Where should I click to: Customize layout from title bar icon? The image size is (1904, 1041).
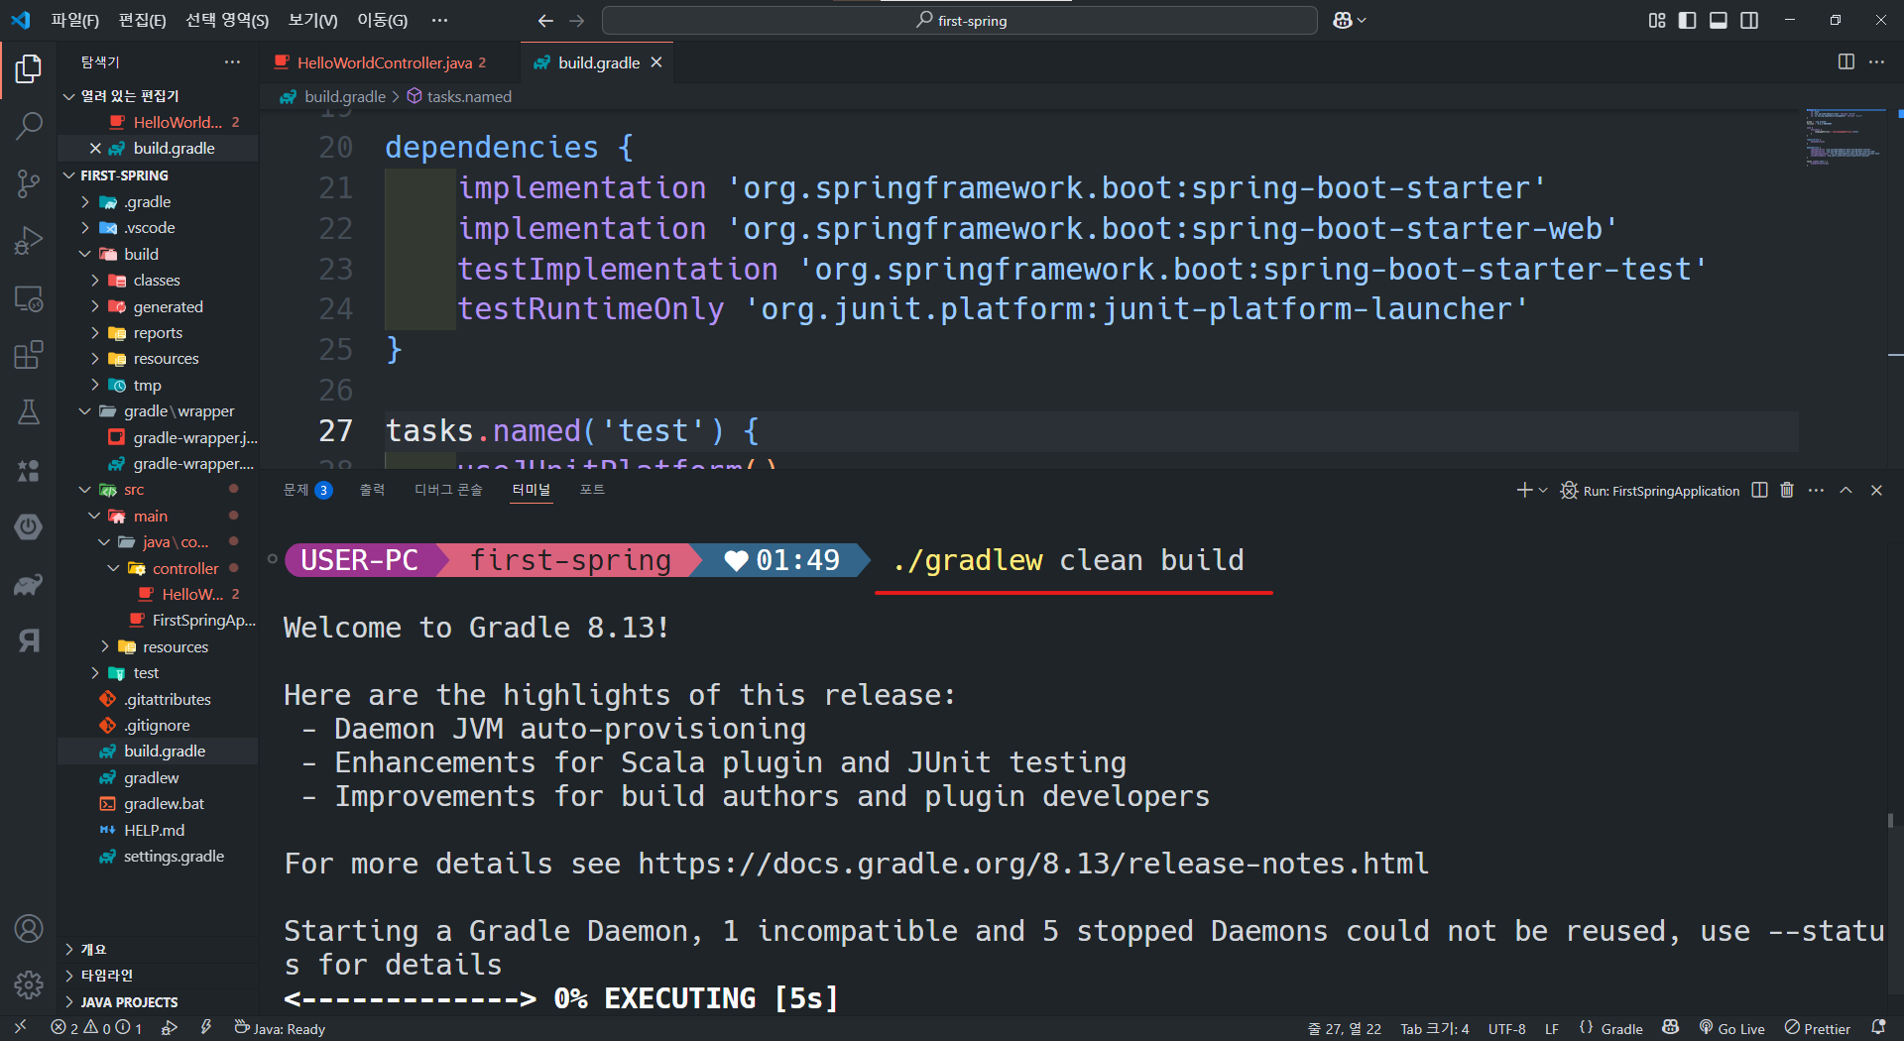click(1656, 20)
